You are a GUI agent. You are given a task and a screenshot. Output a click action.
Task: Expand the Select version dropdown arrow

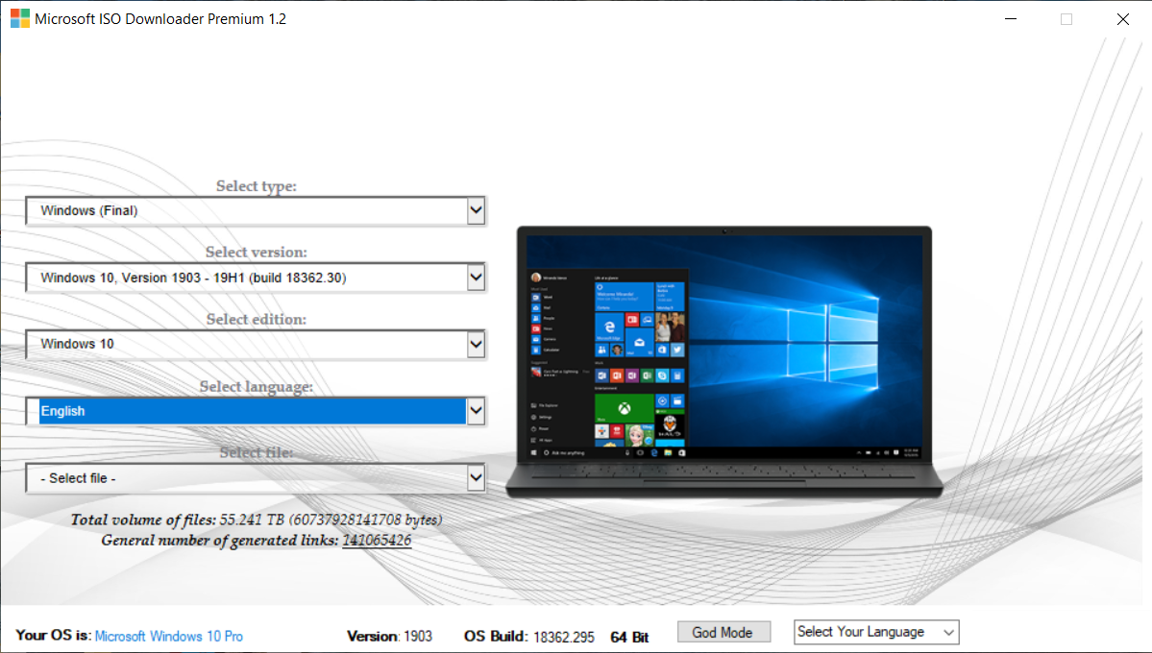[x=477, y=278]
